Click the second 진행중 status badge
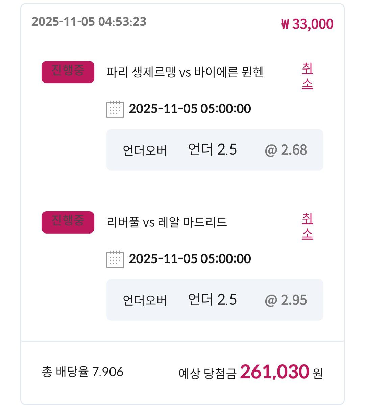 68,222
